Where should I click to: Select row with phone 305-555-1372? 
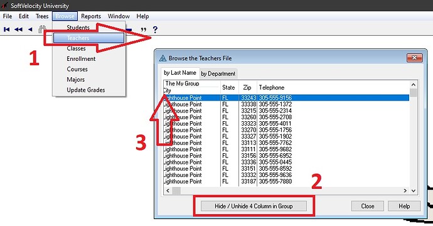[x=286, y=104]
